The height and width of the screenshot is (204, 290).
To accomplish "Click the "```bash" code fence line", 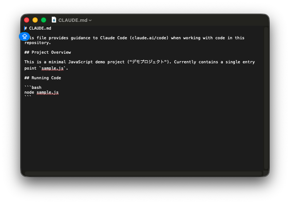I will pyautogui.click(x=33, y=87).
